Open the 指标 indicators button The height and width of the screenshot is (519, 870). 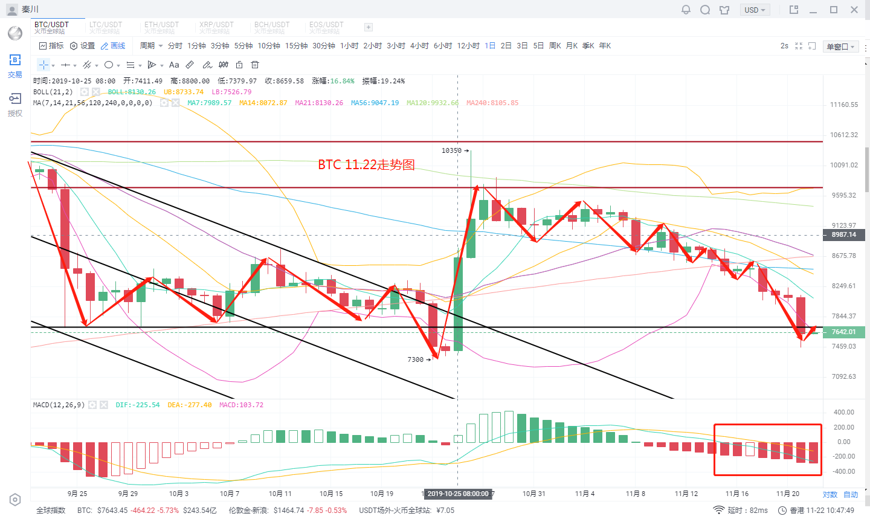click(51, 46)
